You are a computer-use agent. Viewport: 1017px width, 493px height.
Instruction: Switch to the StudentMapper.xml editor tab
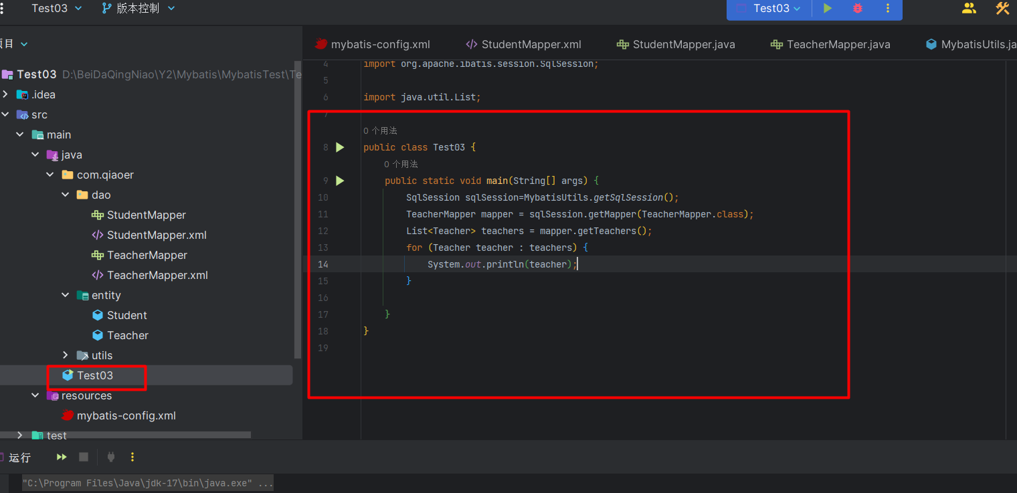[x=524, y=45]
